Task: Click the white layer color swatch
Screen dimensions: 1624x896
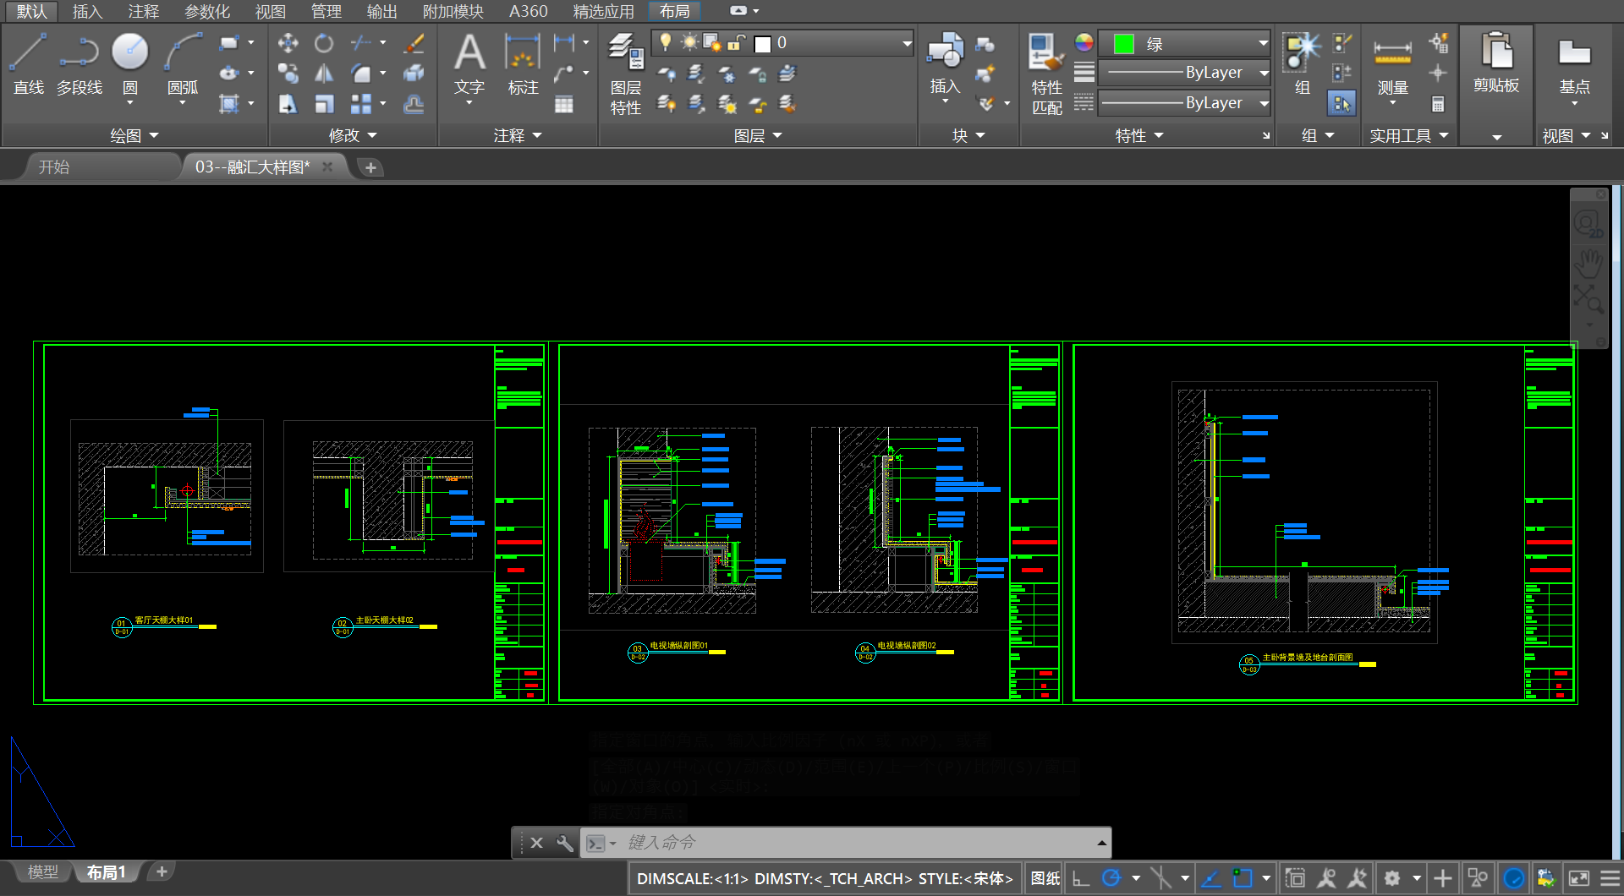Action: pos(762,43)
